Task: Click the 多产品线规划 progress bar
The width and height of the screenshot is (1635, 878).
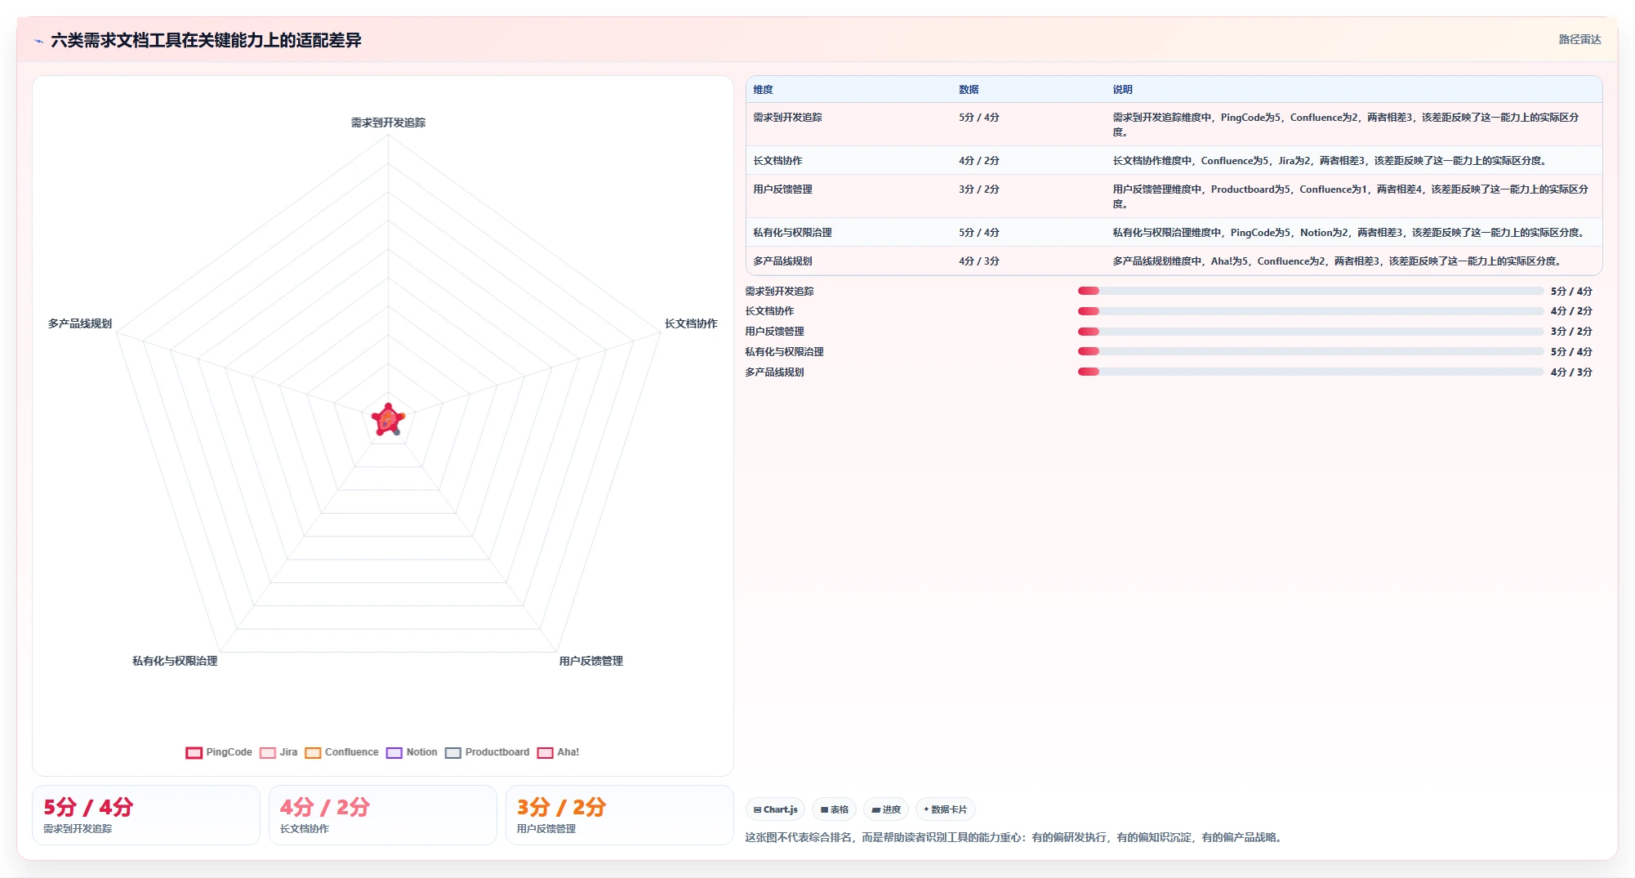Action: (1310, 372)
